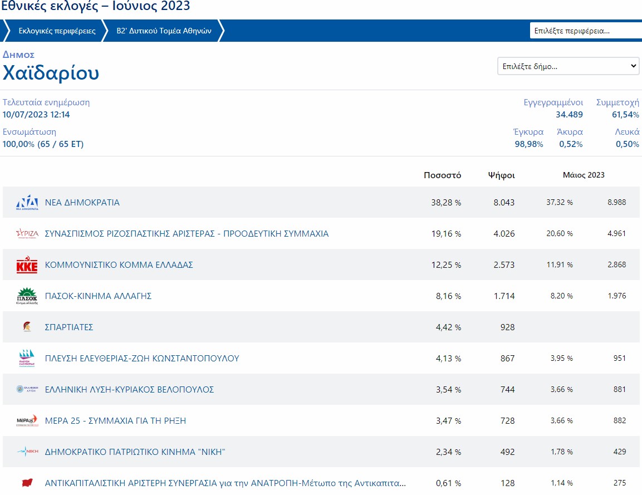Open the 'Επιλέξτε δήμο...' municipality dropdown
Screen dimensions: 642x495
click(569, 66)
